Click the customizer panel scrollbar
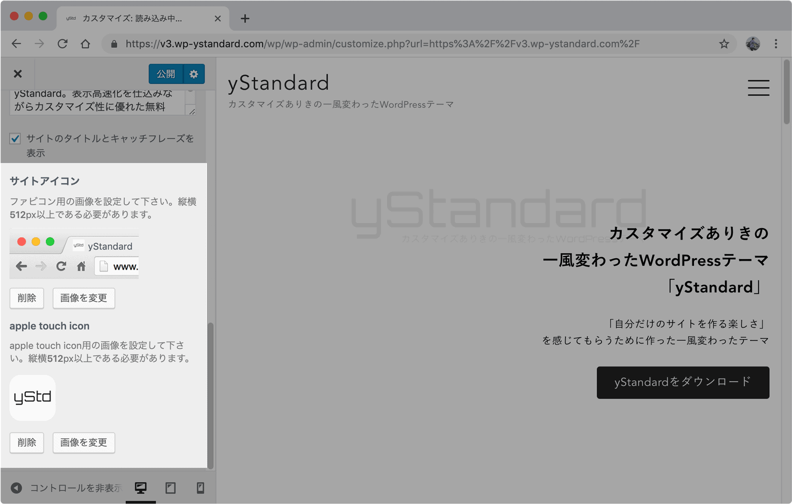 point(210,396)
